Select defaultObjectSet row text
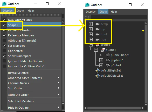Viewport: 152px width, 112px height. point(112,76)
